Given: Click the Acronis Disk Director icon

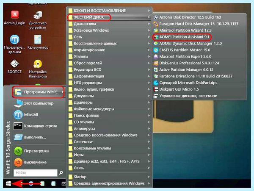Looking at the screenshot, I should click(156, 17).
